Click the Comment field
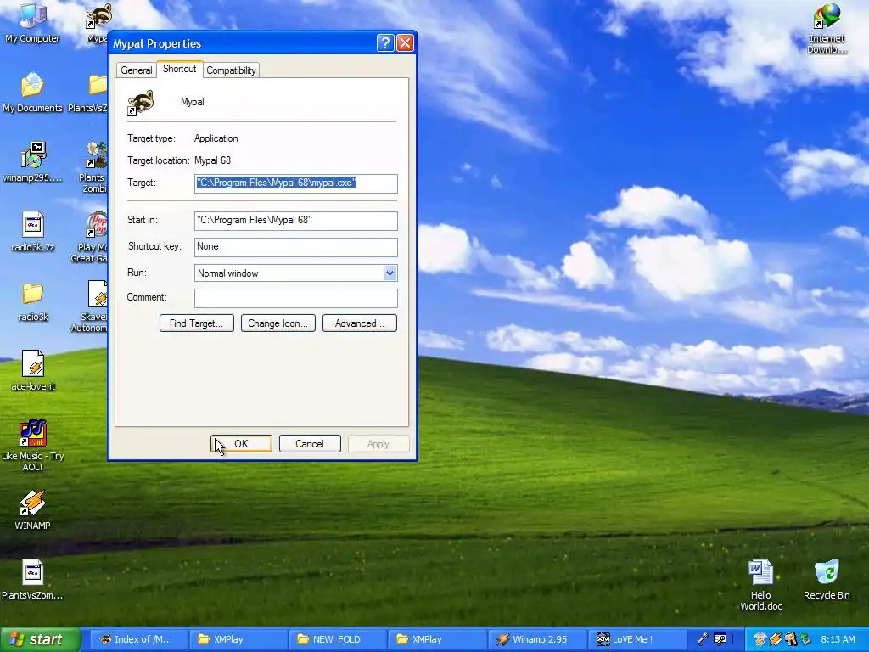The width and height of the screenshot is (869, 652). point(296,298)
